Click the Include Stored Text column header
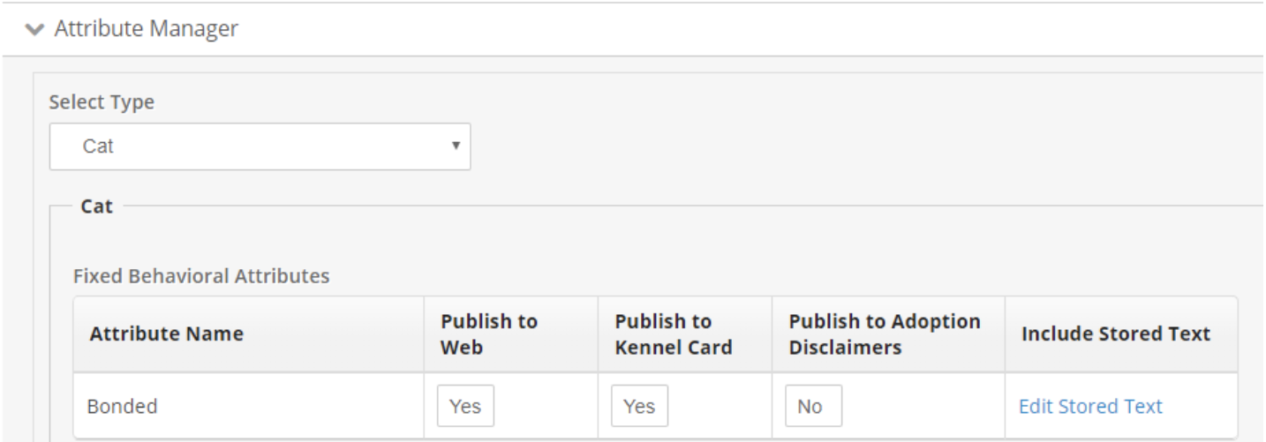This screenshot has width=1266, height=442. 1115,334
